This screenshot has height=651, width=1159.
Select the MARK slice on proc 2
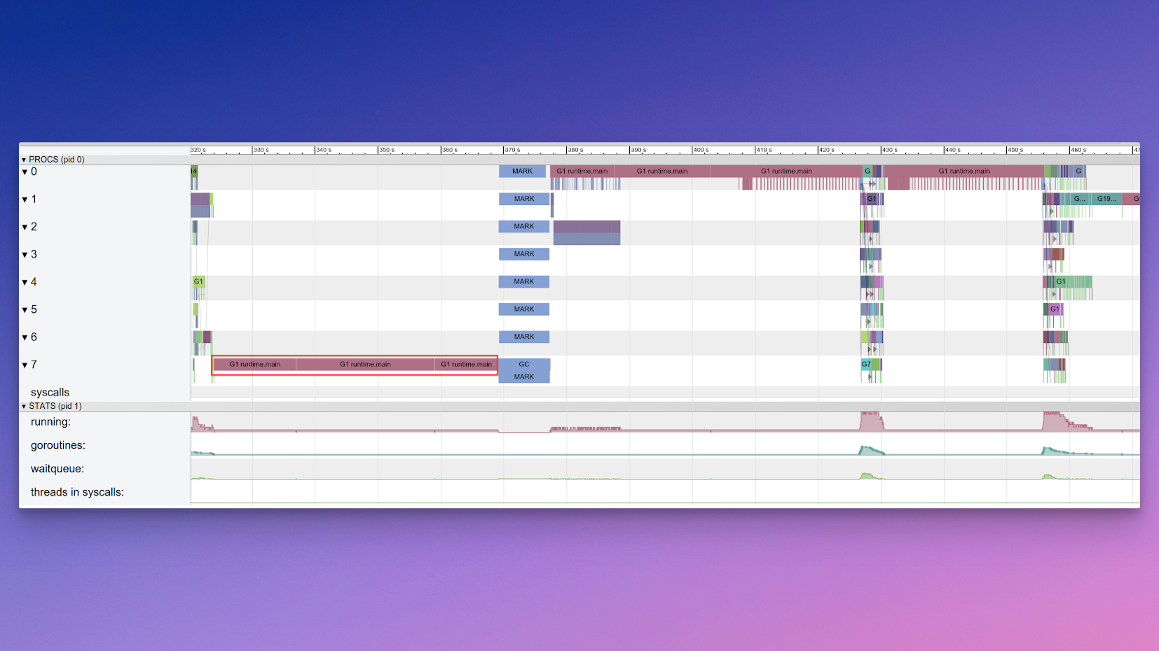[x=524, y=226]
